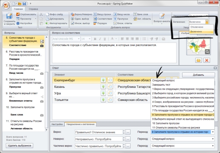The image size is (220, 153).
Task: Add image to Екатеринбург element
Action: pyautogui.click(x=103, y=80)
